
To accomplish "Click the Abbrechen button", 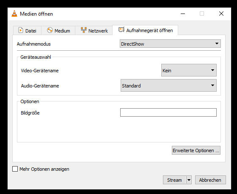I will (x=210, y=180).
